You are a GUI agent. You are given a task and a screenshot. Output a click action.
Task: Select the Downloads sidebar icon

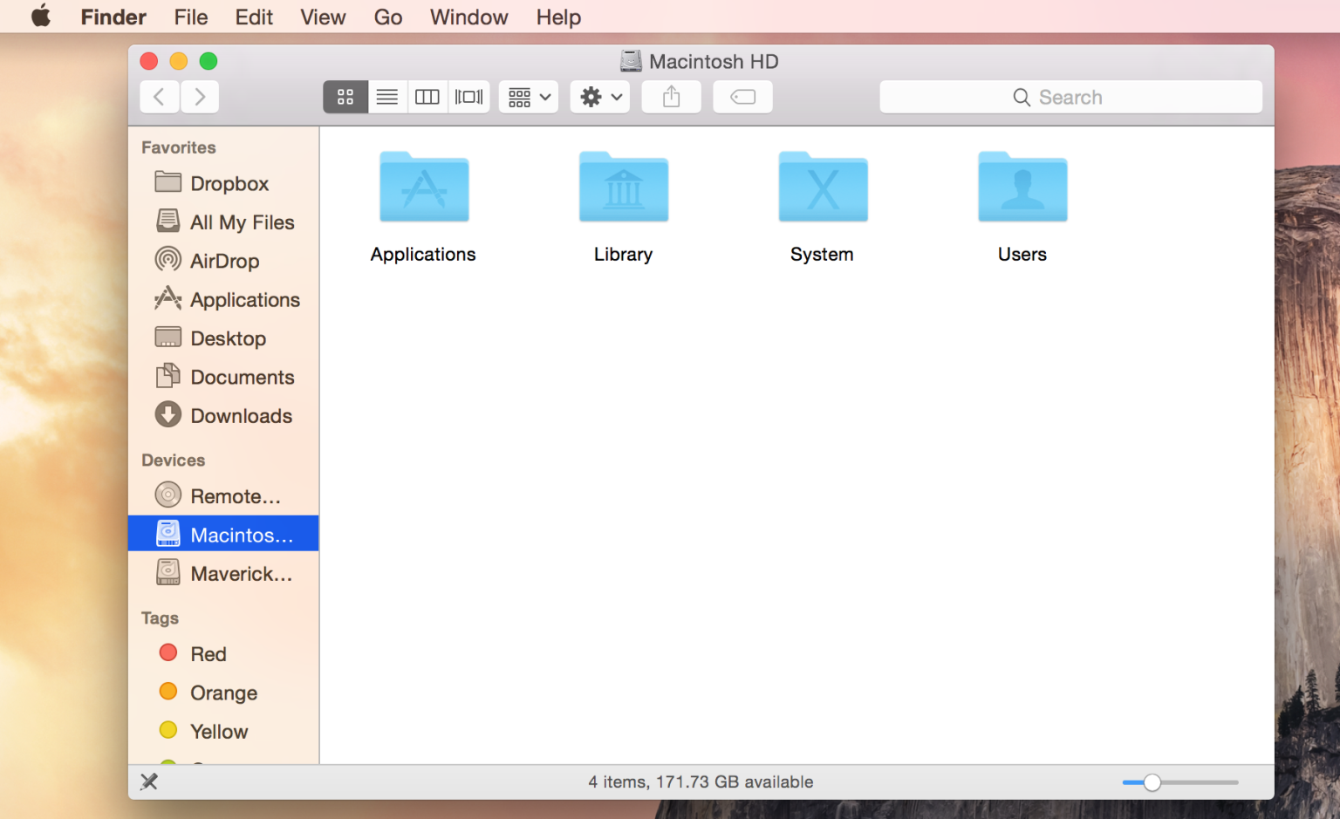coord(241,416)
